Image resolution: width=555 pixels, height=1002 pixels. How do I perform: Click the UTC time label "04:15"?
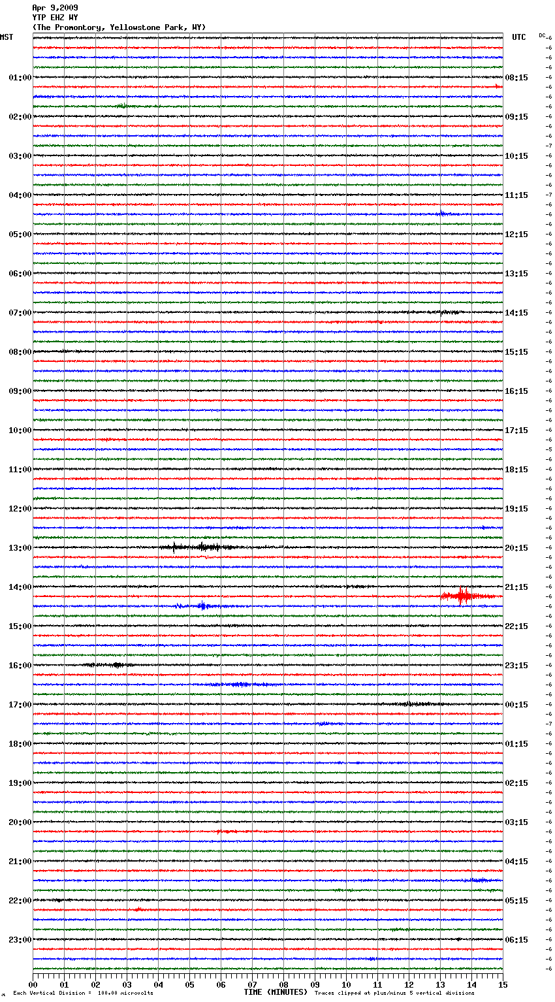click(x=516, y=862)
